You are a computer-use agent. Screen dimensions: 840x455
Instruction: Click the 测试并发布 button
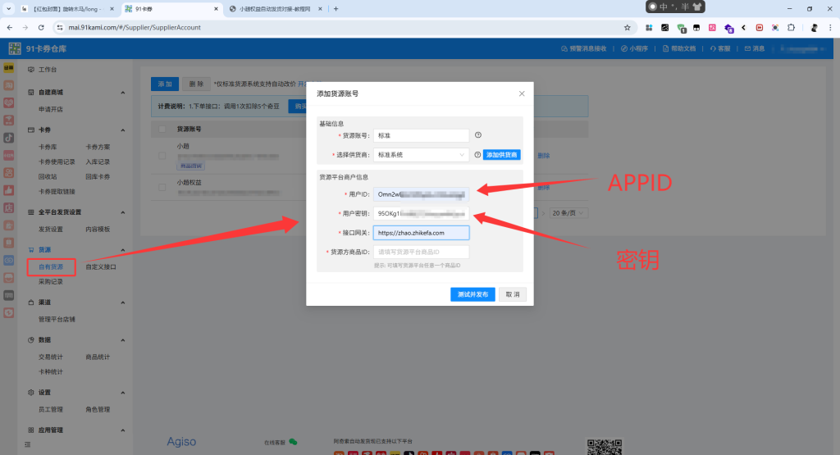click(472, 294)
